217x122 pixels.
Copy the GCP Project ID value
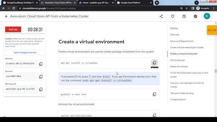41,89
